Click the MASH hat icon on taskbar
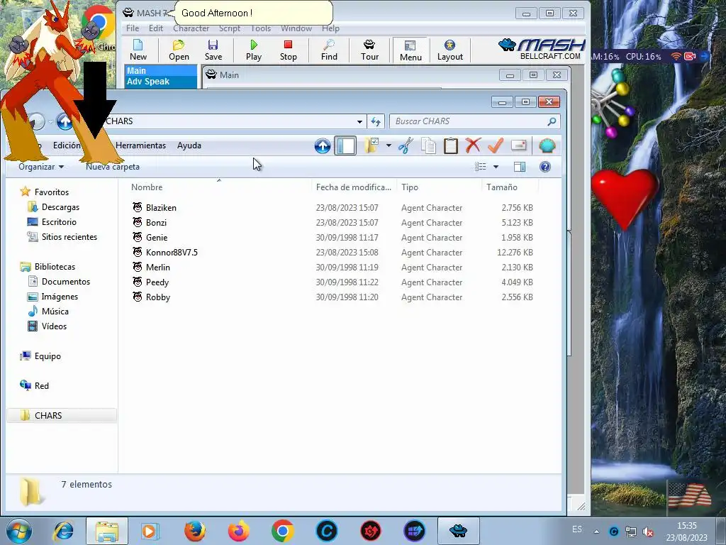This screenshot has width=726, height=545. 459,531
